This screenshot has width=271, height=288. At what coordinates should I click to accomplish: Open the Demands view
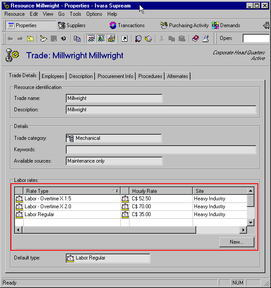(226, 25)
